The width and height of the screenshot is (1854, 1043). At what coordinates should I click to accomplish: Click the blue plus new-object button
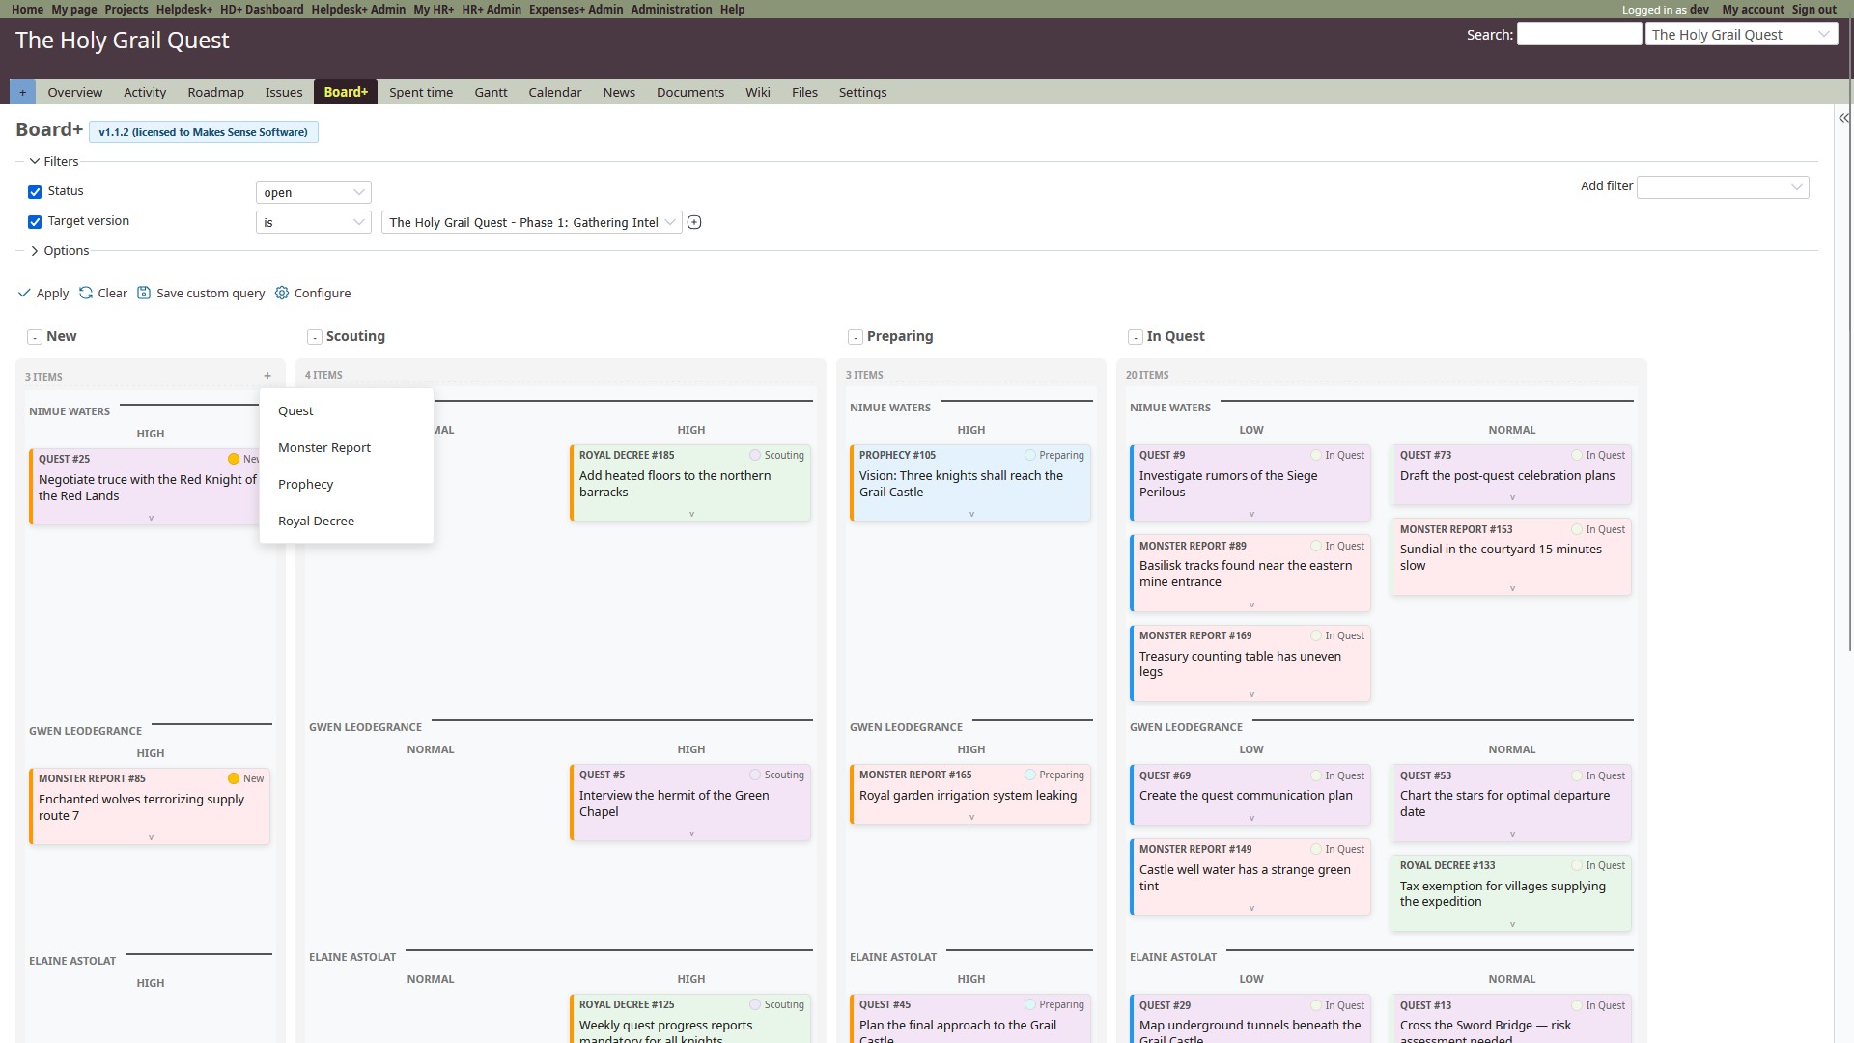[x=22, y=93]
